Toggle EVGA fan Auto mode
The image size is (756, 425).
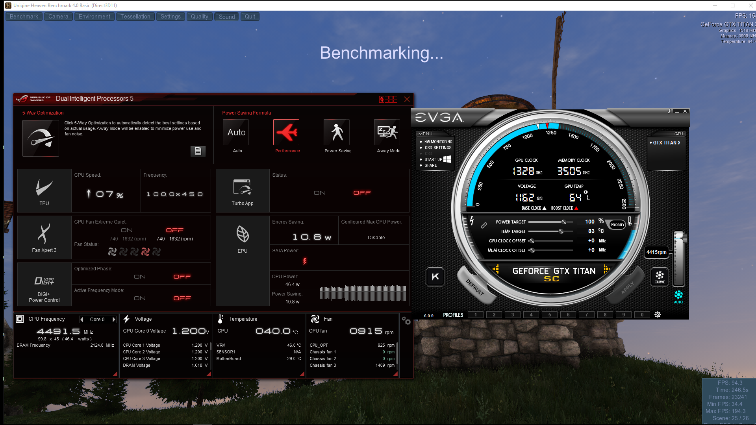click(x=678, y=297)
